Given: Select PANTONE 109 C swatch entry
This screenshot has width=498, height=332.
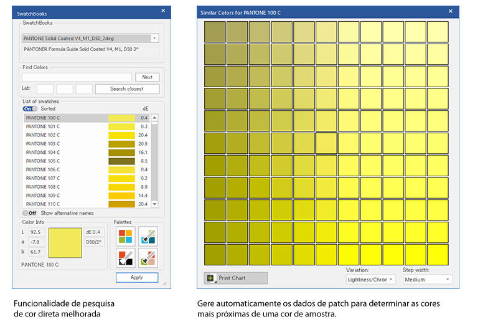Looking at the screenshot, I should [x=62, y=196].
